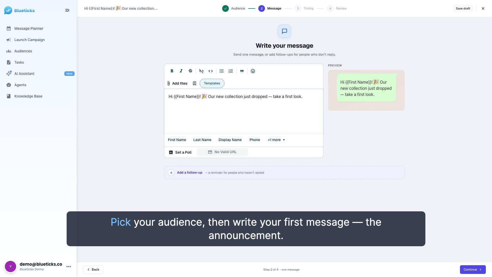
Task: Click the purple Y user avatar
Action: pyautogui.click(x=11, y=266)
